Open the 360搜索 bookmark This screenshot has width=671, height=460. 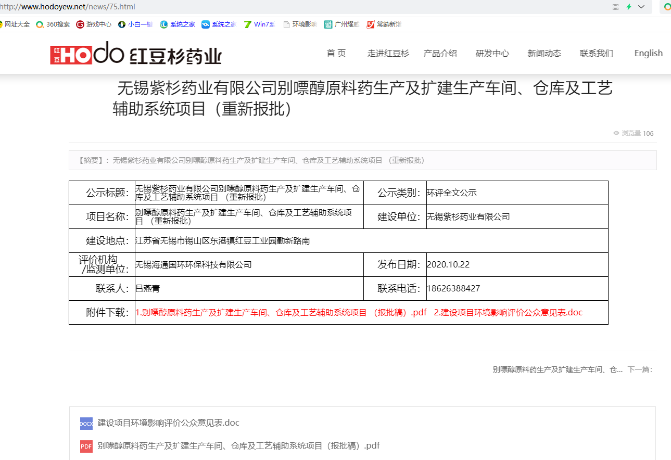(53, 24)
